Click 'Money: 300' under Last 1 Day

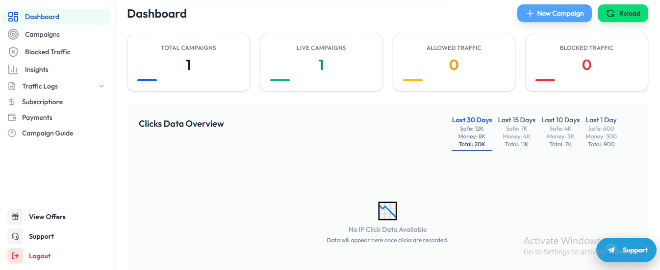[601, 136]
